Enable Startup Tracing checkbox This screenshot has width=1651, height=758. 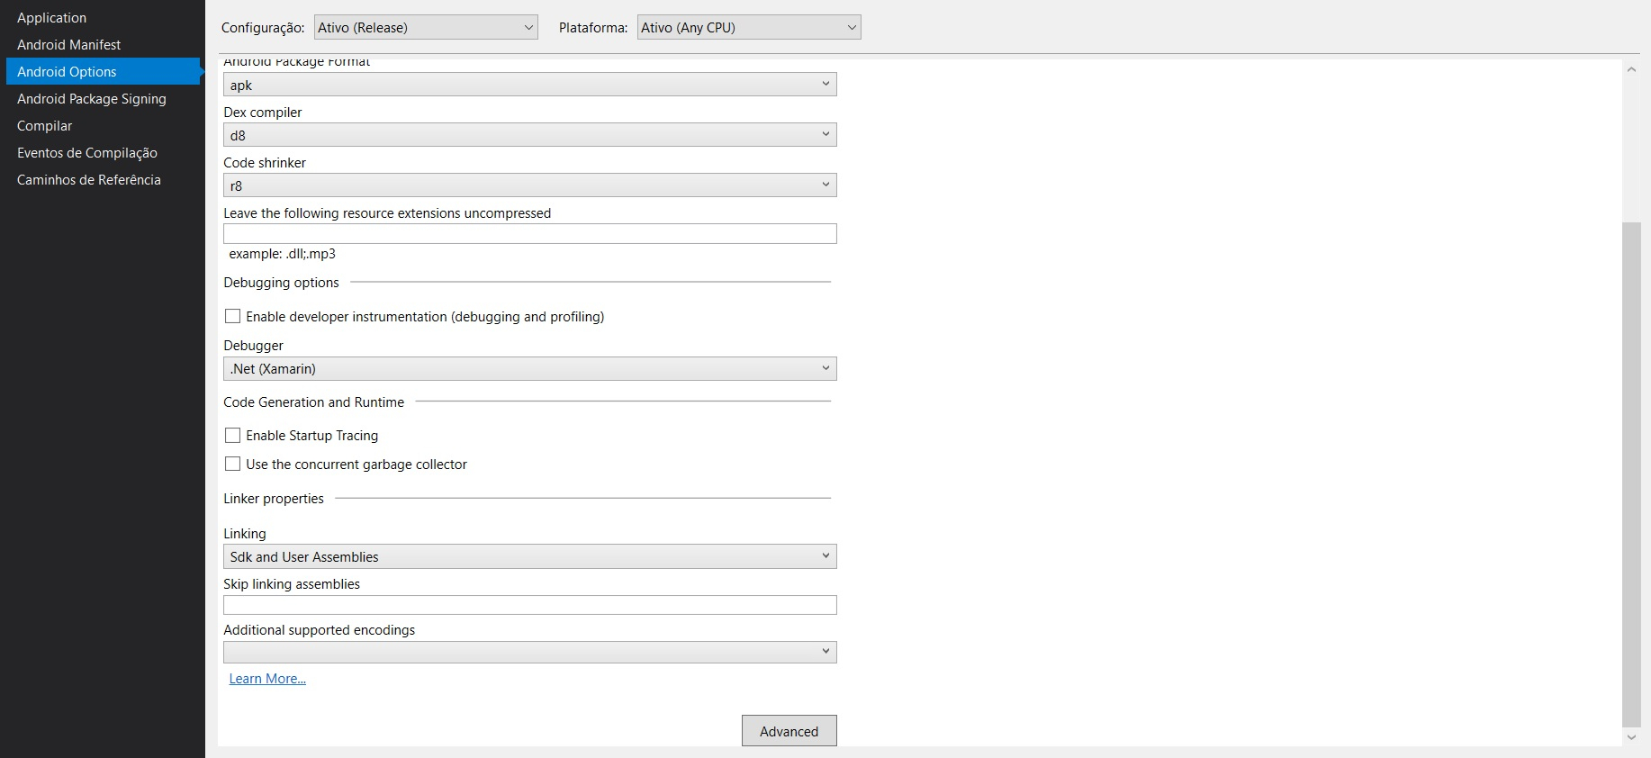coord(233,436)
